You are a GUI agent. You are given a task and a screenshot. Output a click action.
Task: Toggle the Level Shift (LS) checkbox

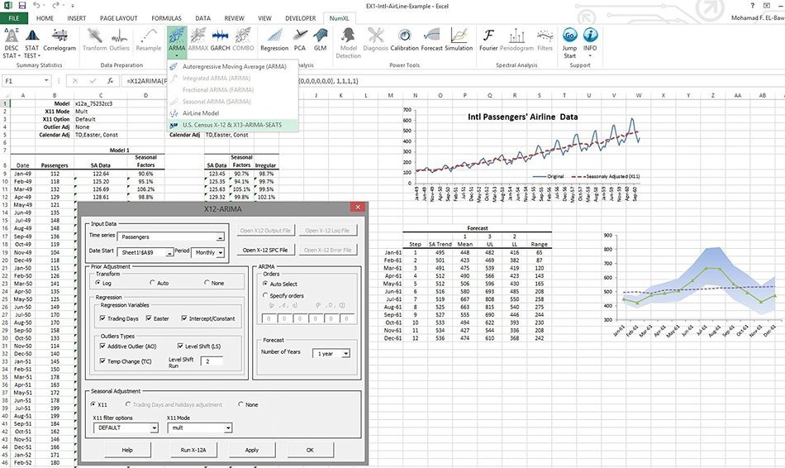point(199,346)
